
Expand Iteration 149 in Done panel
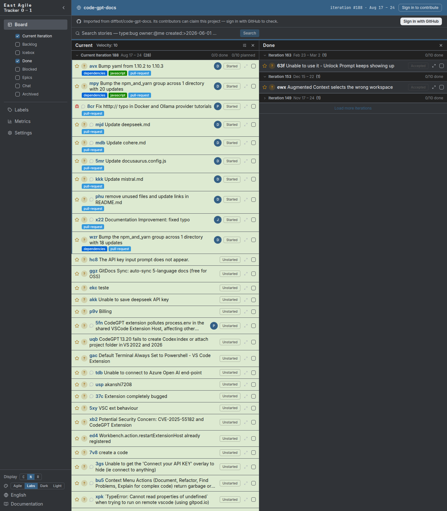click(265, 98)
